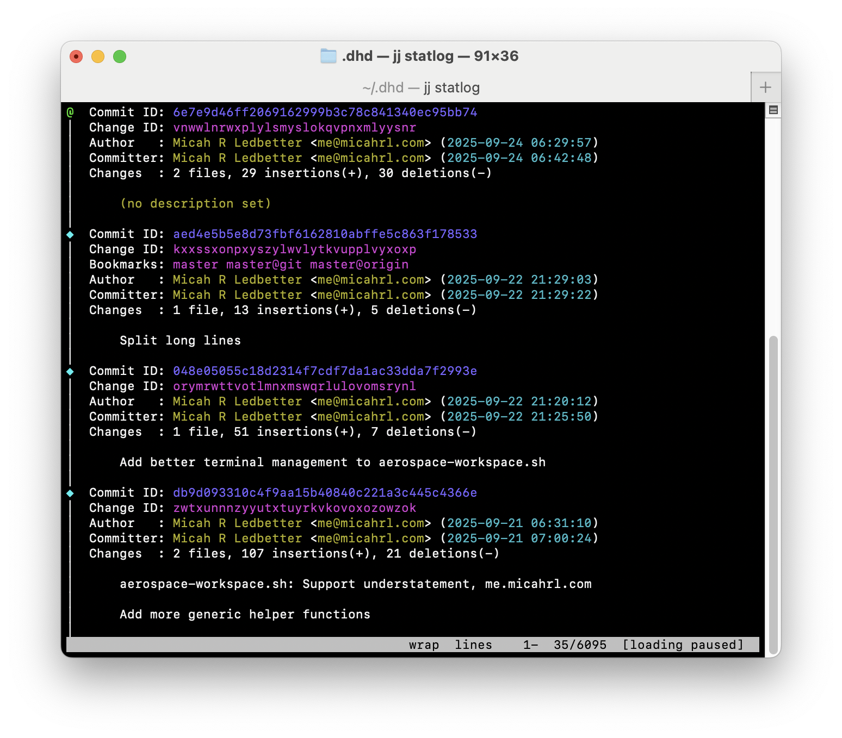Click the ".dhd — jj statlog — 91×36" window title
842x738 pixels.
(430, 56)
